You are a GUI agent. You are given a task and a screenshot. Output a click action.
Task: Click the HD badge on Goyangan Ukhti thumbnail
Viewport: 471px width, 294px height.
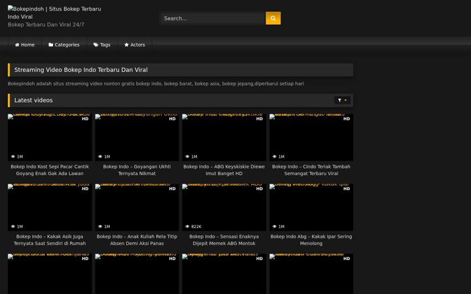[x=172, y=119]
